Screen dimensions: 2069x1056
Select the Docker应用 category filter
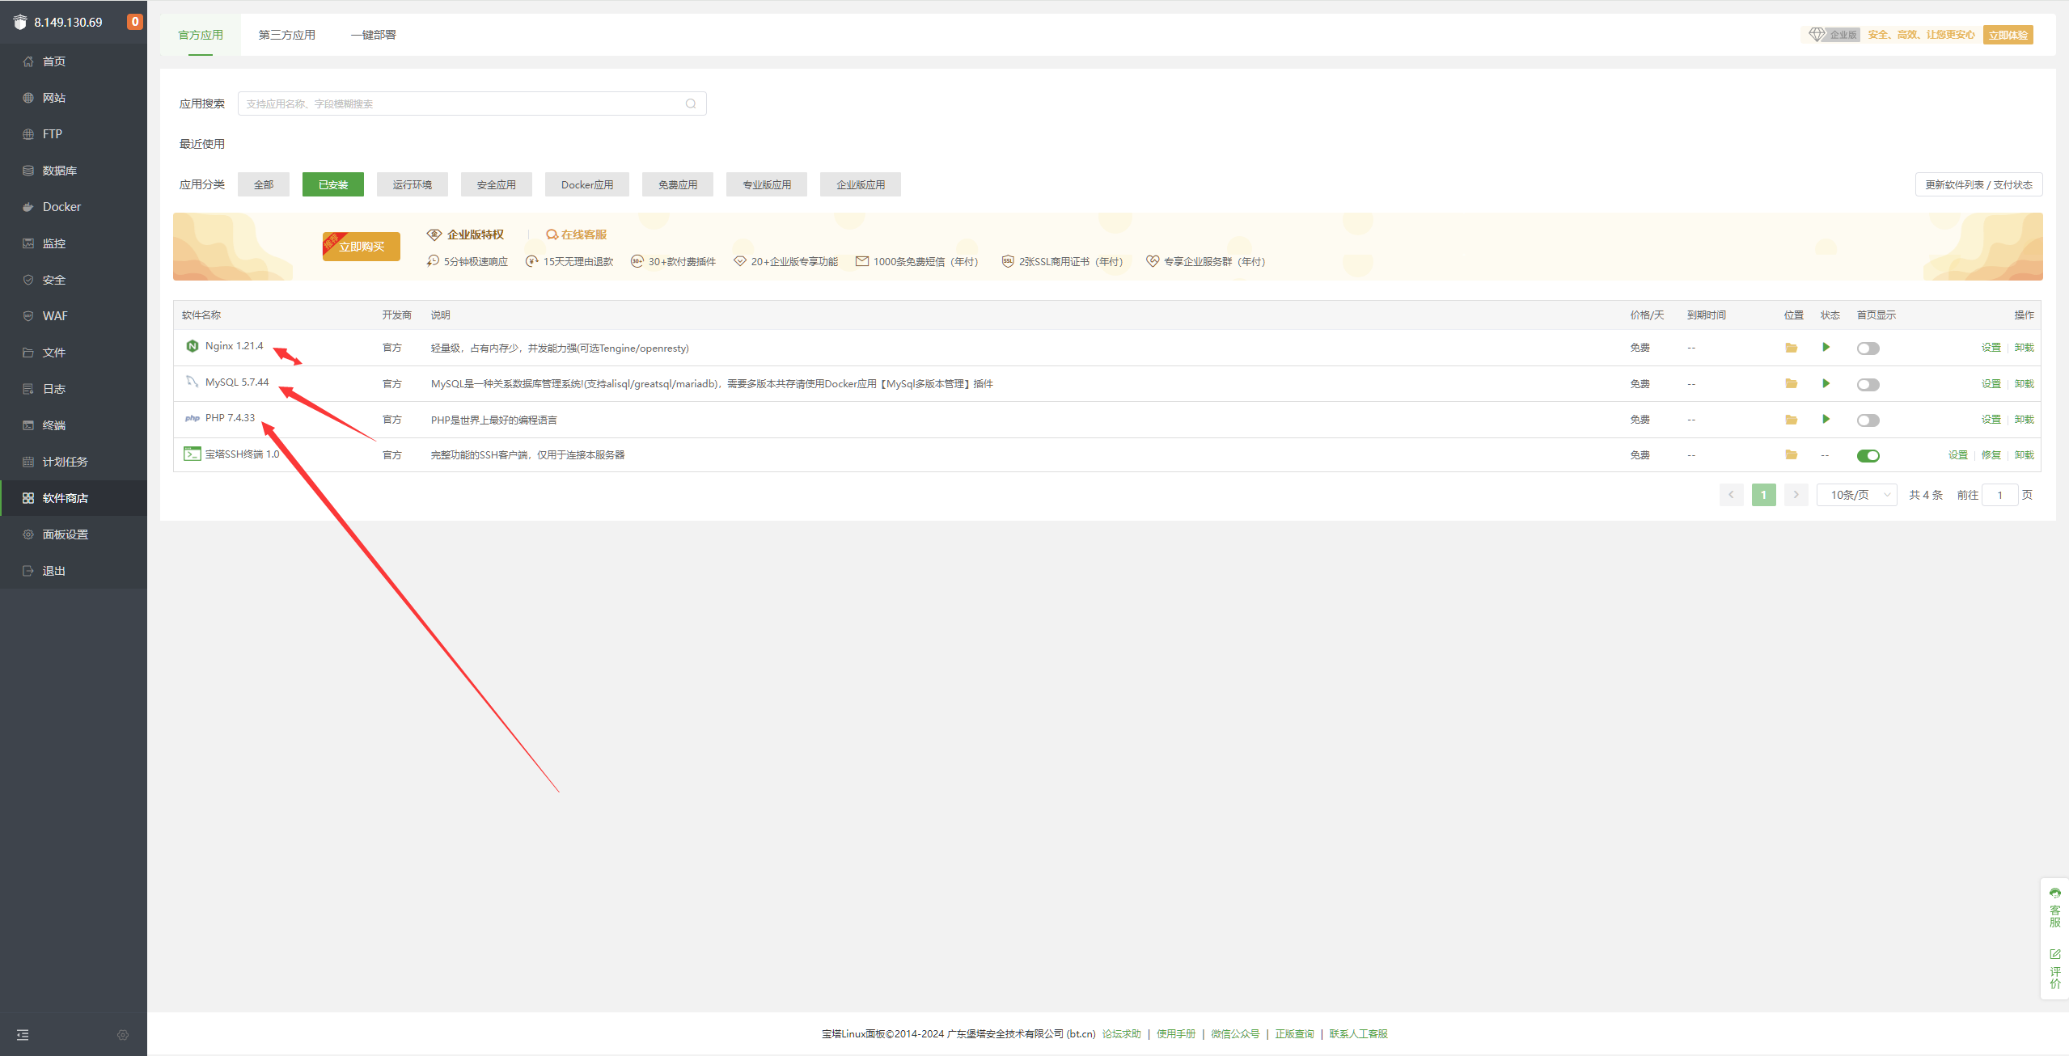586,184
